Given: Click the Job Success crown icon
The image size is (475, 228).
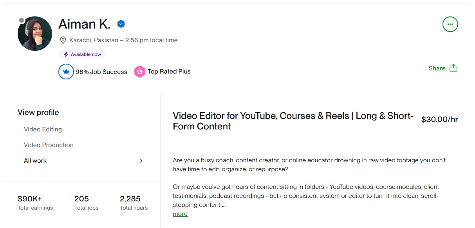Looking at the screenshot, I should point(66,72).
